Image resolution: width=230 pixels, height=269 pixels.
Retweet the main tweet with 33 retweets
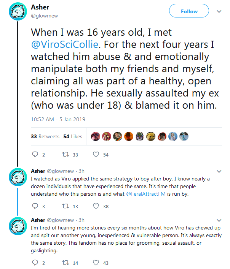point(65,154)
